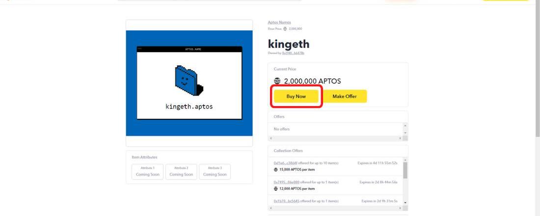Click the Offers panel right scroll arrow
Image resolution: width=540 pixels, height=216 pixels.
[x=400, y=138]
